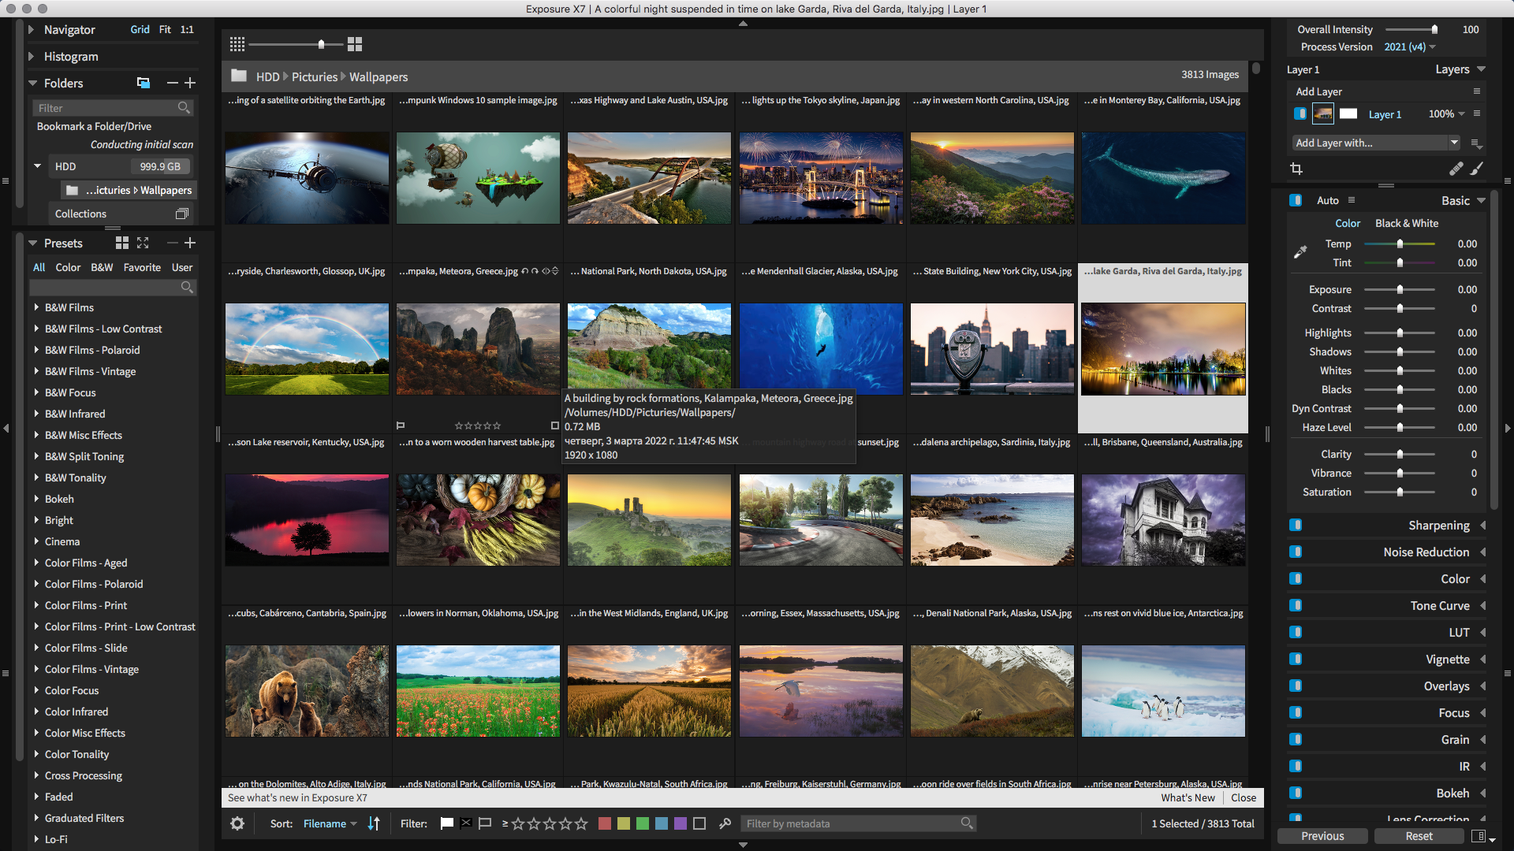
Task: Disable the Sharpening panel toggle
Action: [x=1296, y=526]
